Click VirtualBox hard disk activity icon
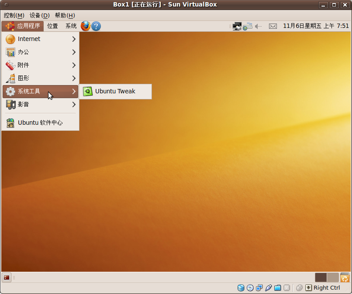This screenshot has height=294, width=352. point(241,288)
